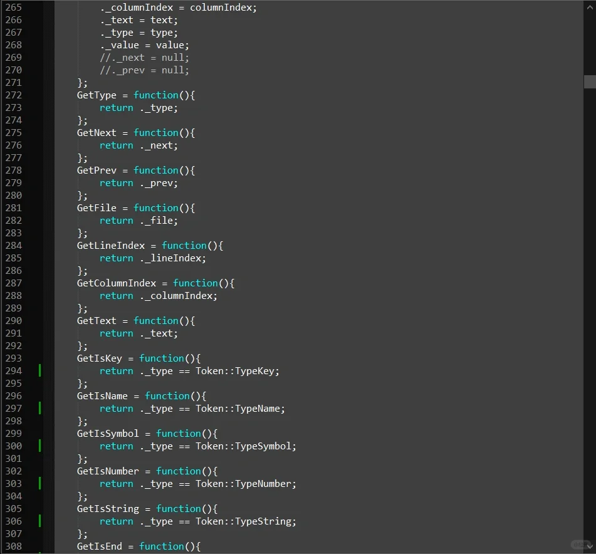
Task: Click the green change marker on line 300
Action: (x=39, y=446)
